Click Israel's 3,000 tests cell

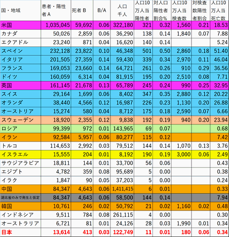[x=181, y=154]
